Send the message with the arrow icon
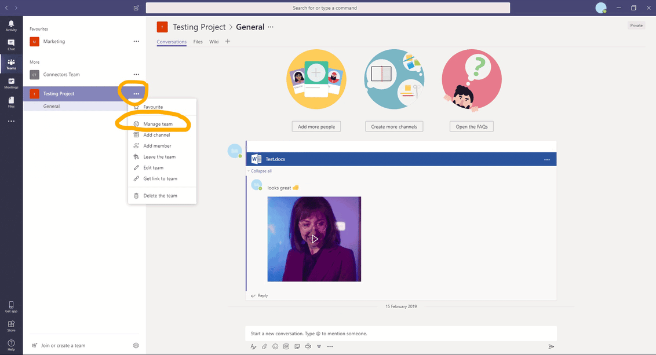 point(551,346)
